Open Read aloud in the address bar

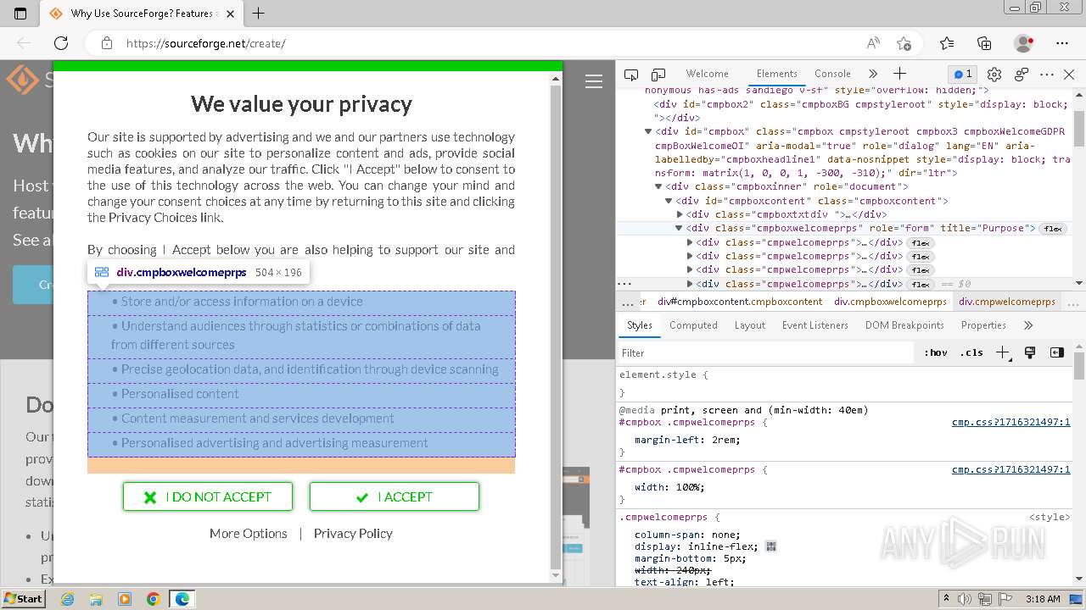tap(873, 43)
